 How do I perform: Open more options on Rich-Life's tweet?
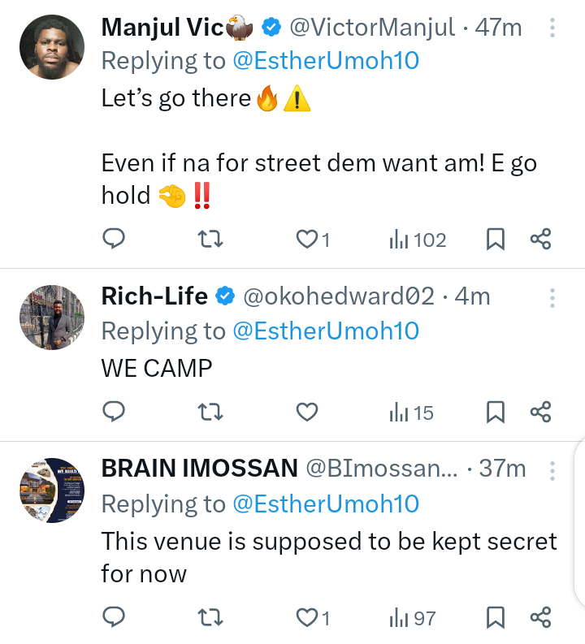pos(552,297)
